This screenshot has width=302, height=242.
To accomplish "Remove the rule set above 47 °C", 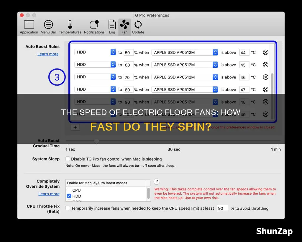I will [266, 89].
